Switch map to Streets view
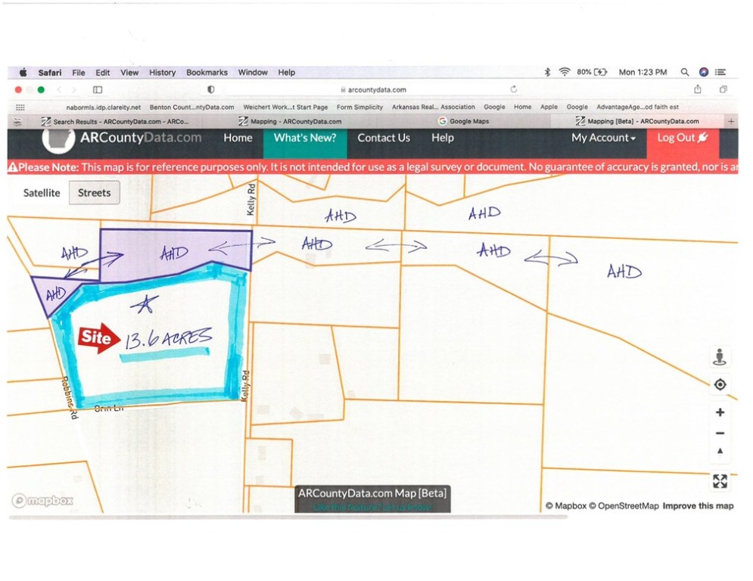 pyautogui.click(x=94, y=193)
